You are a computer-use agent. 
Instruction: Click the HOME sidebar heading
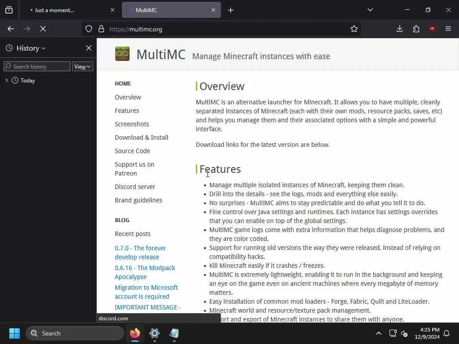[123, 84]
